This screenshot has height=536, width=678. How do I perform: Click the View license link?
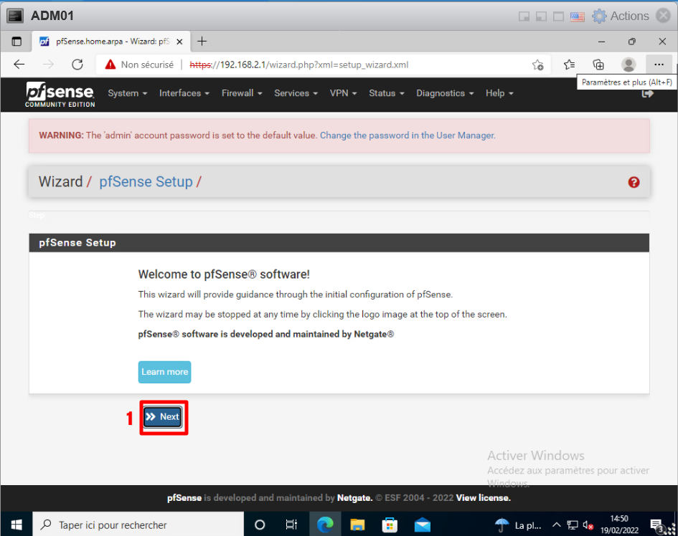(x=483, y=497)
